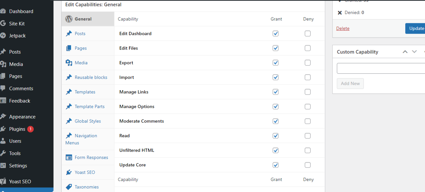The image size is (425, 192).
Task: Click the Settings sliders icon
Action: (x=3, y=166)
